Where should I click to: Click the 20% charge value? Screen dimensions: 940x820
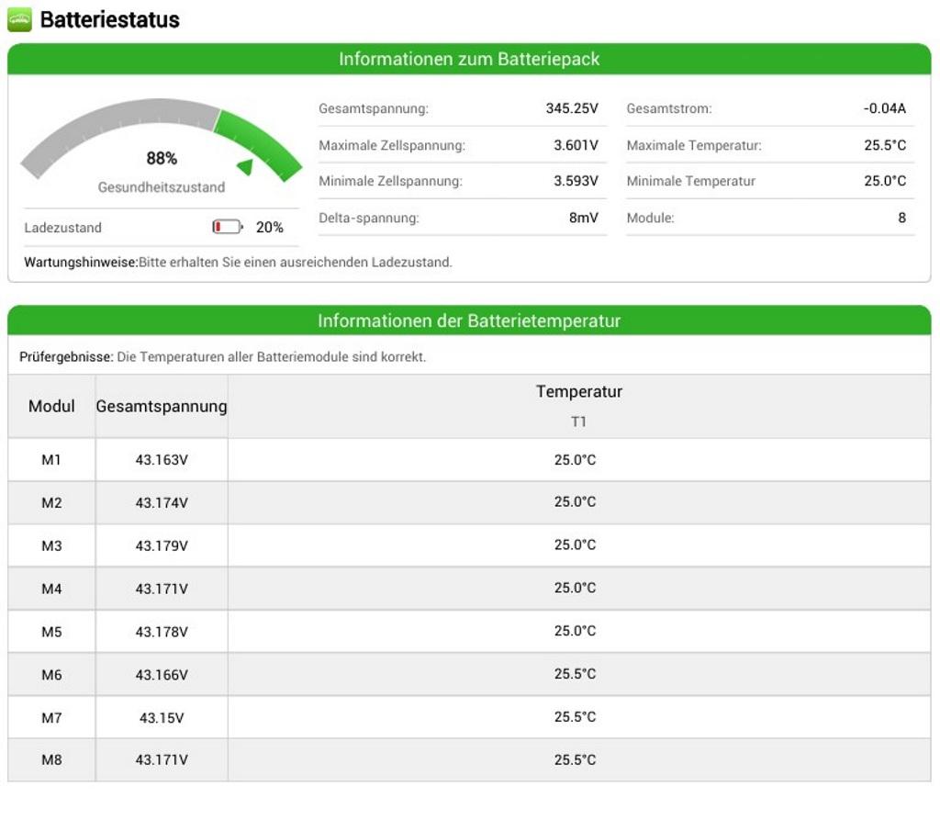(269, 228)
